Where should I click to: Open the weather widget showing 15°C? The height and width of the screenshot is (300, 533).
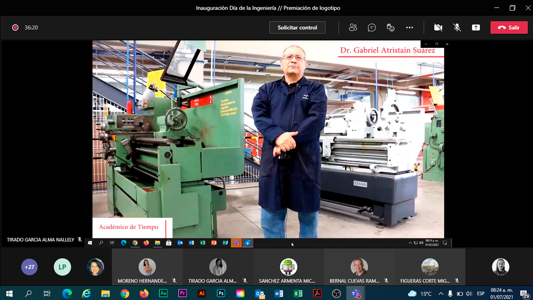(x=420, y=293)
